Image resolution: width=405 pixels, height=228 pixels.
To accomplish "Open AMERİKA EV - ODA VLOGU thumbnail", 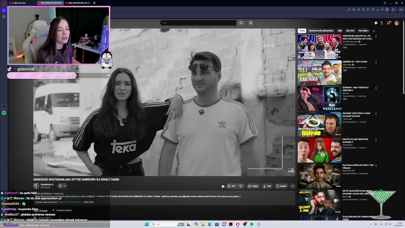I will 319,73.
